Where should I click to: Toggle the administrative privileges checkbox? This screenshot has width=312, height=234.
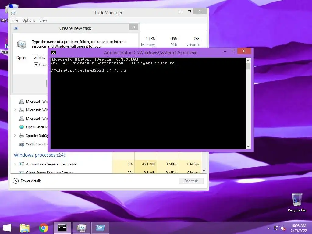36,65
